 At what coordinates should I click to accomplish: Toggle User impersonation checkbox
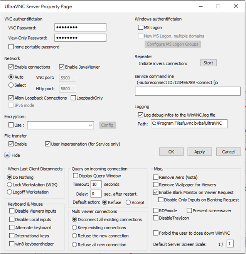[x=47, y=144]
